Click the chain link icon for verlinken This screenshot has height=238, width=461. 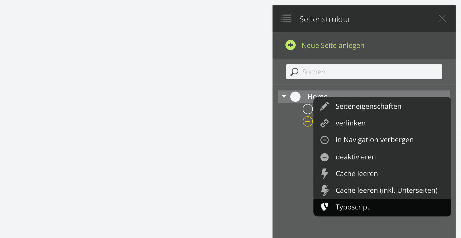click(x=324, y=123)
